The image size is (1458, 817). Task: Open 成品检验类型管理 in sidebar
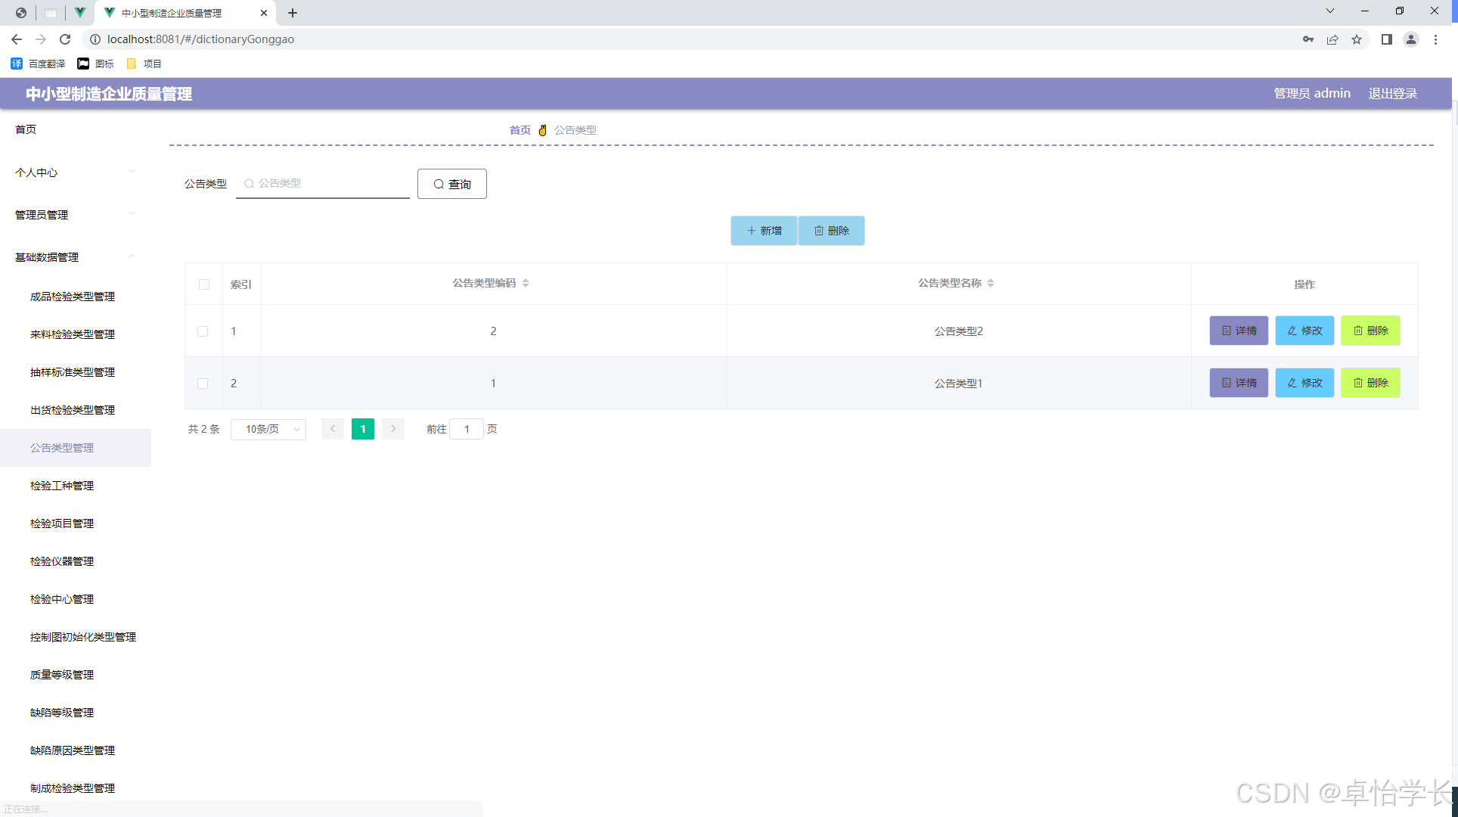point(73,297)
